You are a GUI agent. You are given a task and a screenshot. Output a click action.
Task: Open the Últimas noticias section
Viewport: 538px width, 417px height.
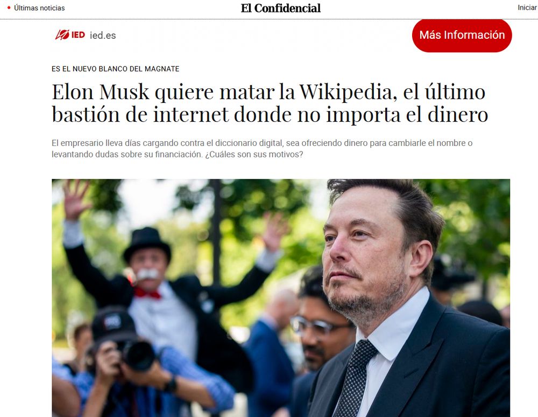tap(39, 8)
